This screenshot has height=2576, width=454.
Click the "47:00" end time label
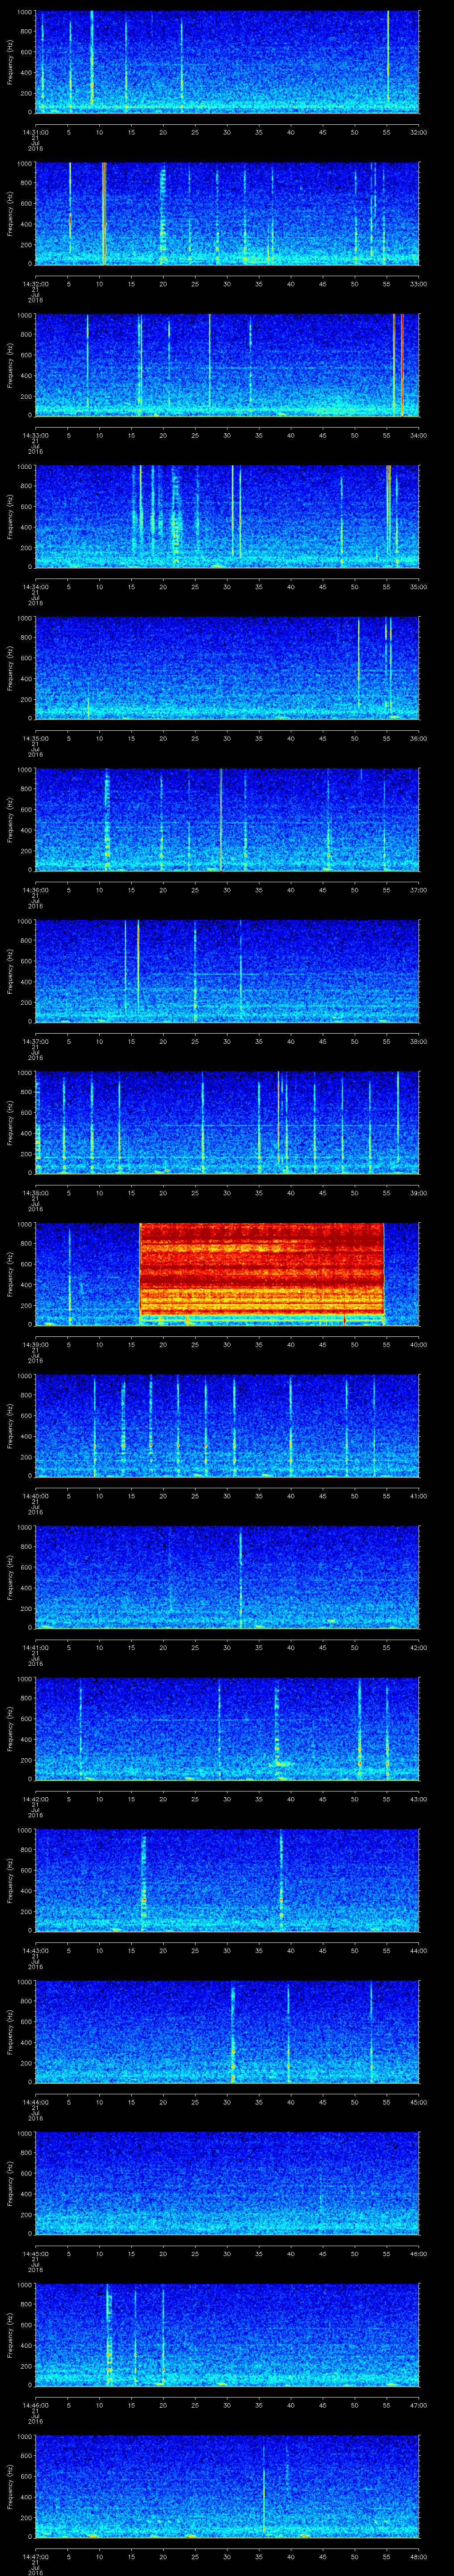point(418,2405)
